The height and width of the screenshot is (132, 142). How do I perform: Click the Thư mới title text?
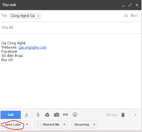point(9,5)
